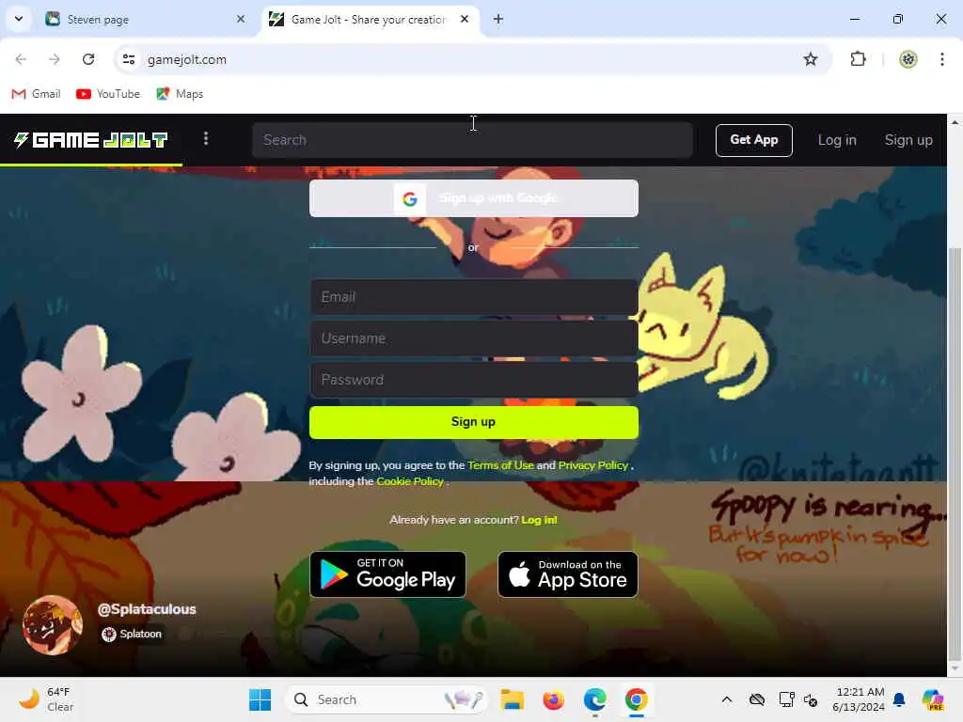Open File Explorer from the taskbar
This screenshot has width=963, height=722.
point(512,699)
